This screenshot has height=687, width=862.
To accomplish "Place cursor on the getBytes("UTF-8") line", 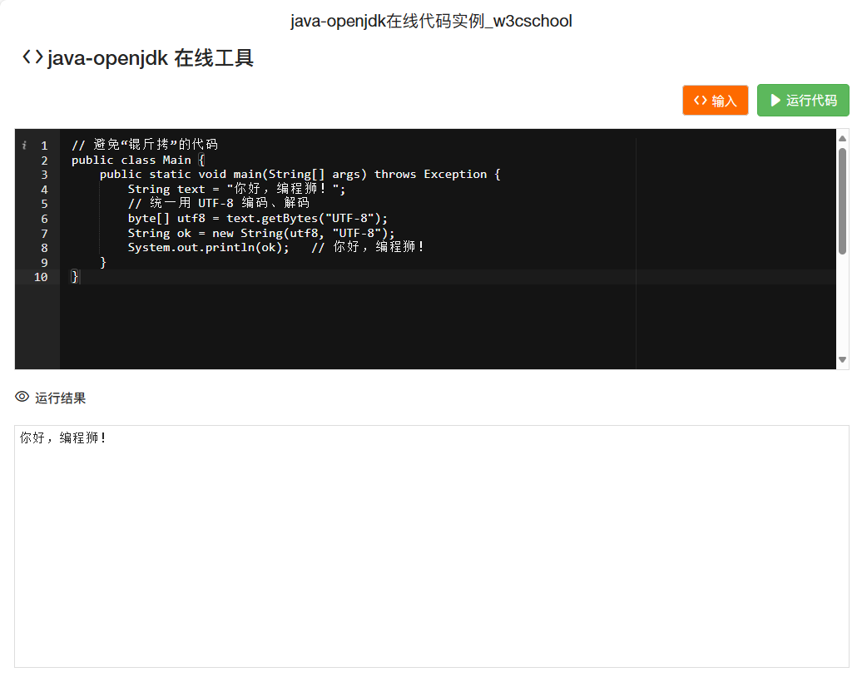I will (x=257, y=219).
